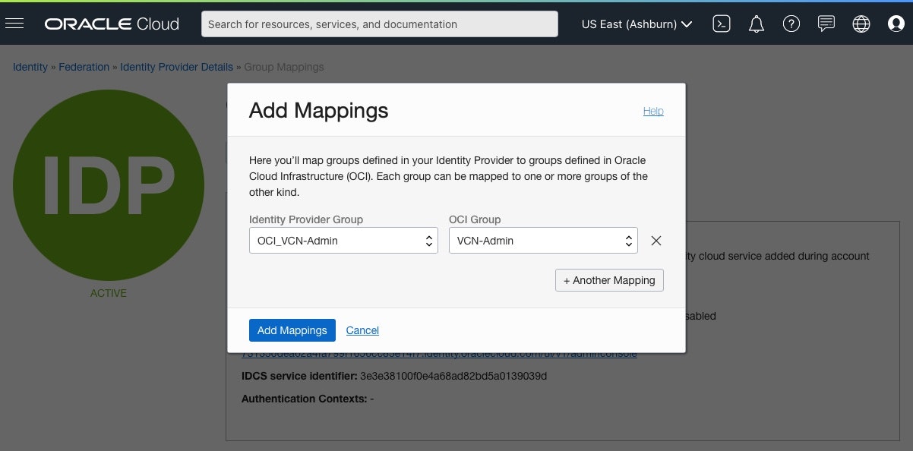
Task: Confirm with the Add Mappings button
Action: pos(292,330)
